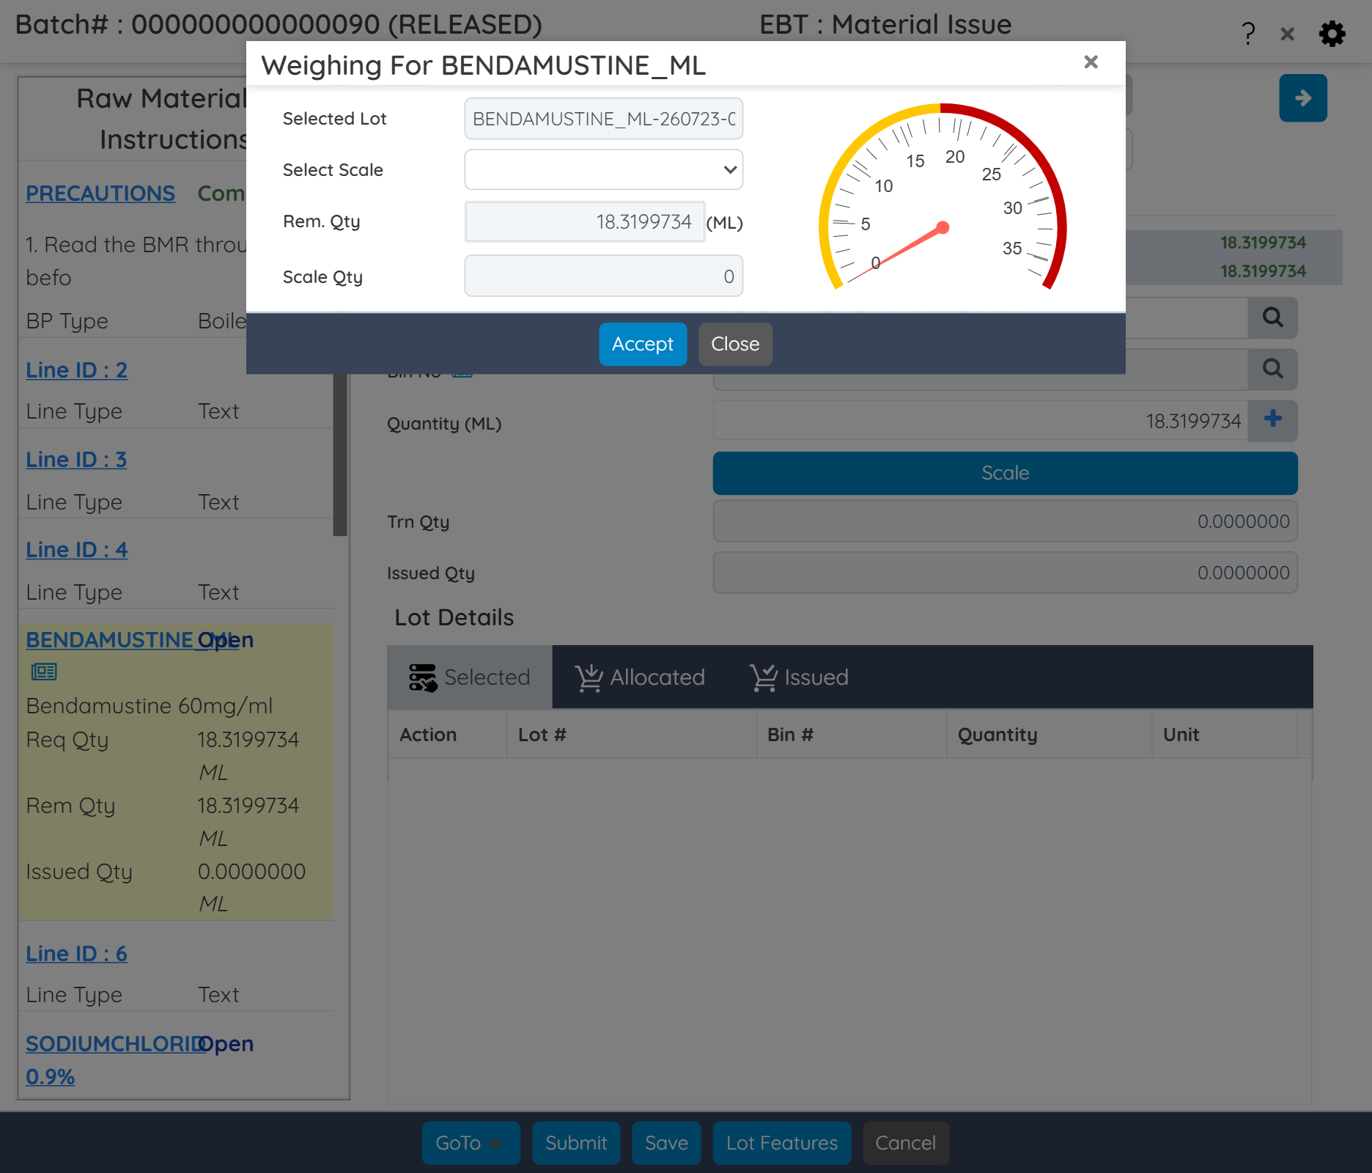Click the Allocated basket icon
Screen dimensions: 1372x1173
[589, 677]
